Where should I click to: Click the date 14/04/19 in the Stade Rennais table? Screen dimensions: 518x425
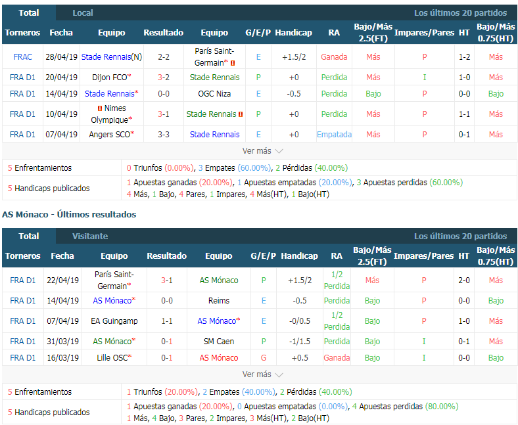(x=61, y=94)
